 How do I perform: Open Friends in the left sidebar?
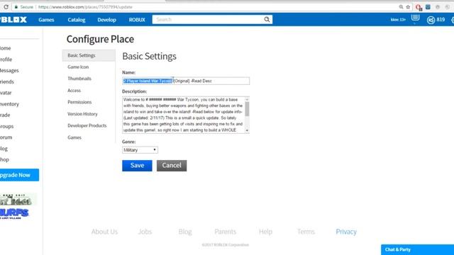click(x=6, y=82)
